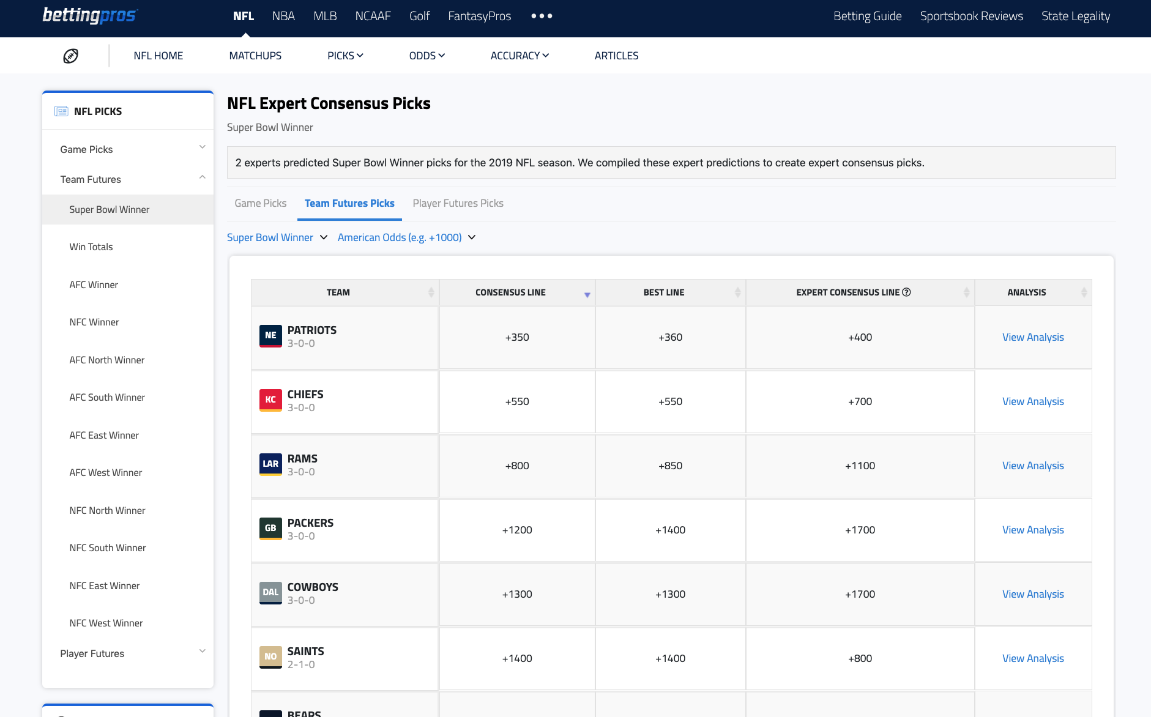Screen dimensions: 1151x717
Task: Click the PATRIOTS team name
Action: tap(312, 330)
